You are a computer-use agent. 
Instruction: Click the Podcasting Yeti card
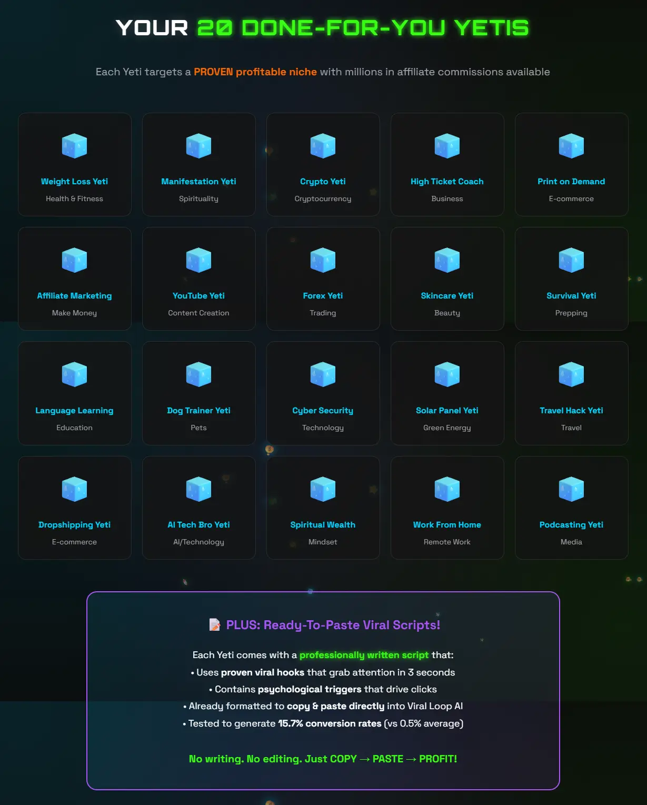tap(571, 508)
